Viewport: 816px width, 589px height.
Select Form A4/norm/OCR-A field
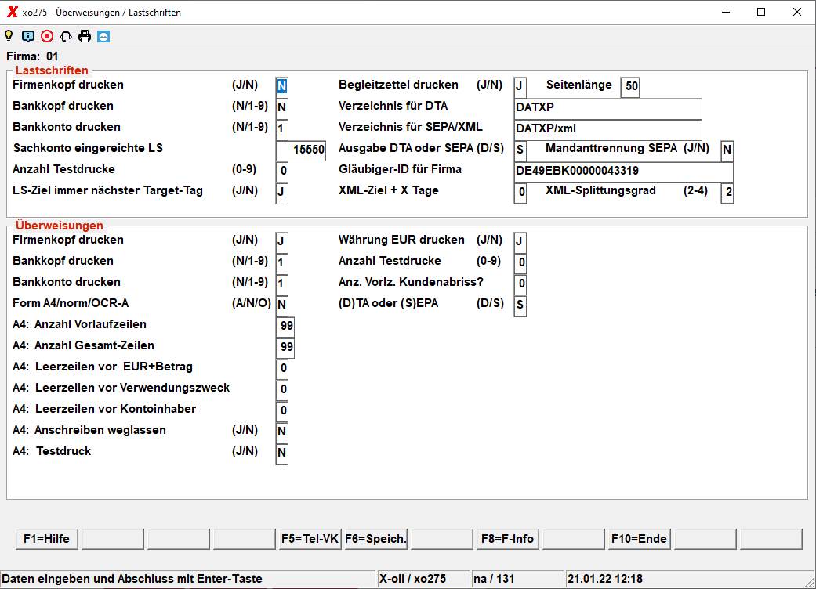pos(281,305)
